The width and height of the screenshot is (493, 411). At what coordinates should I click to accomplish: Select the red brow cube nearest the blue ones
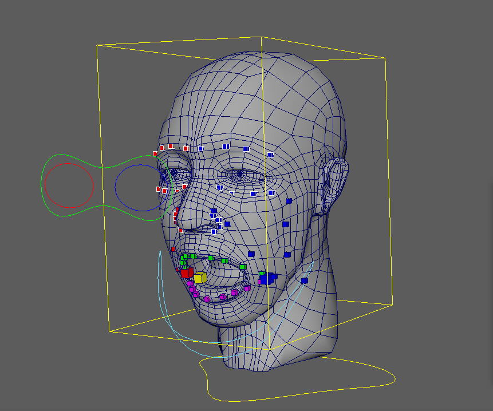point(186,148)
